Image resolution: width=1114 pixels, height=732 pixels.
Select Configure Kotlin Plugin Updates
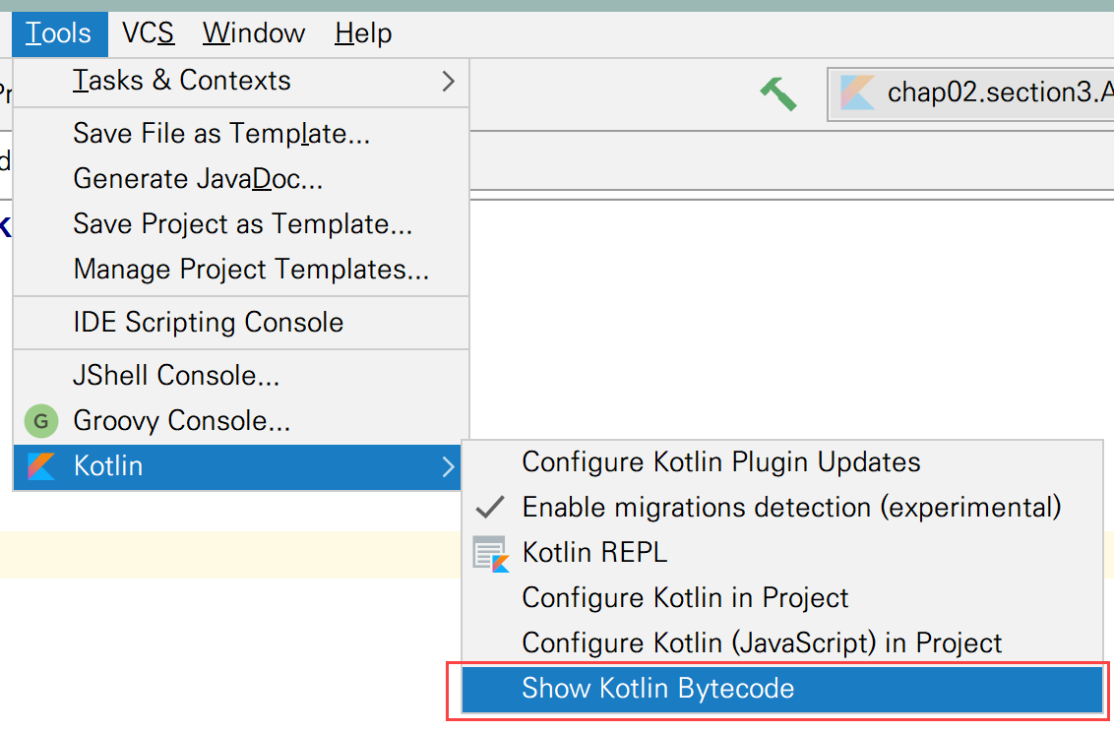tap(721, 462)
